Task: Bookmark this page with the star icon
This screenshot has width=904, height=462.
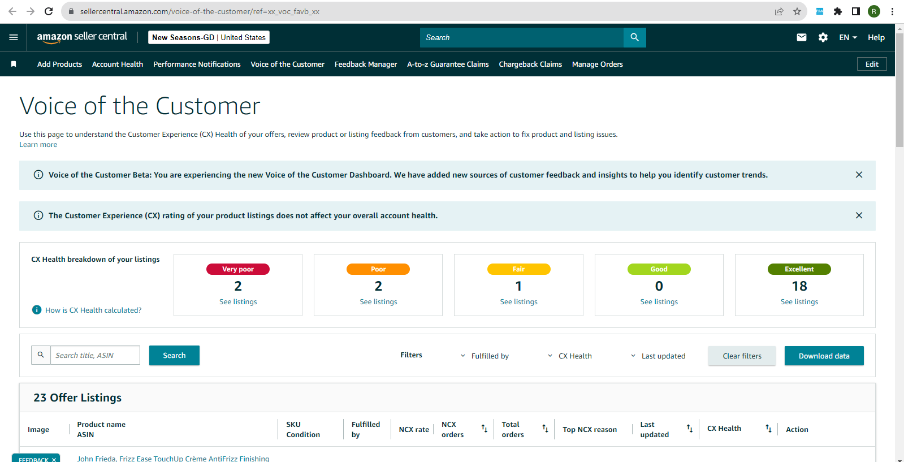Action: pyautogui.click(x=797, y=11)
